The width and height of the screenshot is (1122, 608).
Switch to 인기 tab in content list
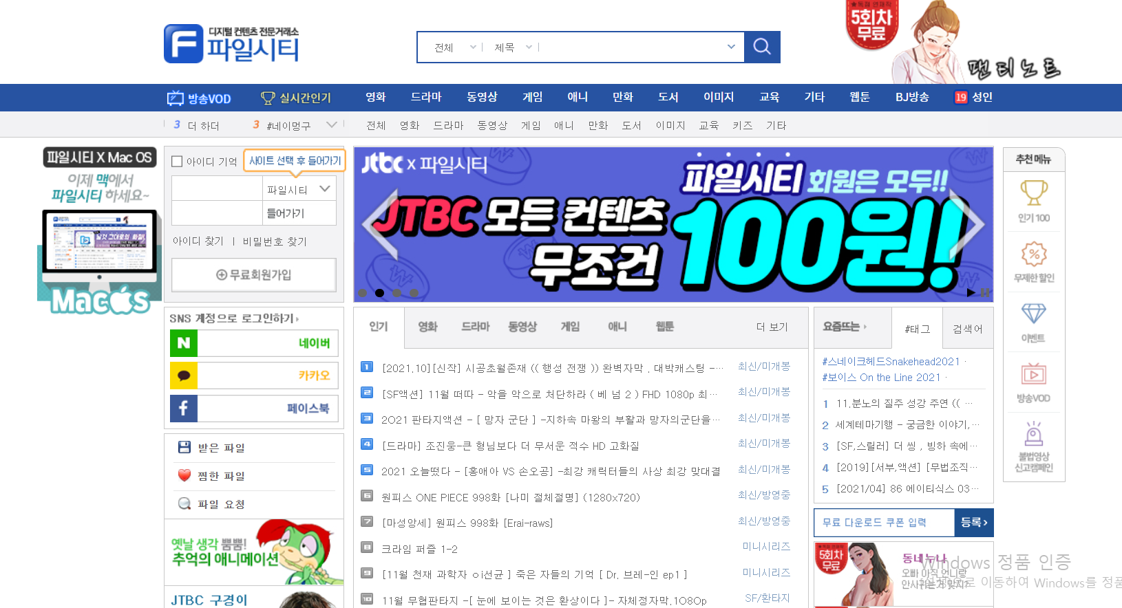[379, 327]
